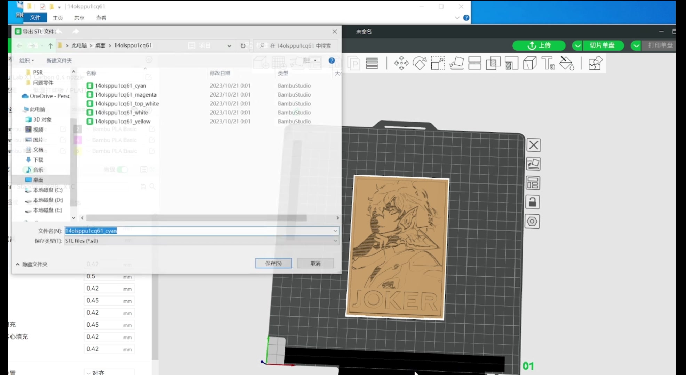Activate the Lay on Face tool
Viewport: 686px width, 375px height.
456,63
